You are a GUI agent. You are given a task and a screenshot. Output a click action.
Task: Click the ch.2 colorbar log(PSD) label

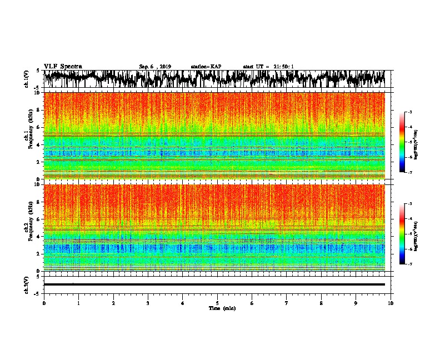pyautogui.click(x=416, y=236)
